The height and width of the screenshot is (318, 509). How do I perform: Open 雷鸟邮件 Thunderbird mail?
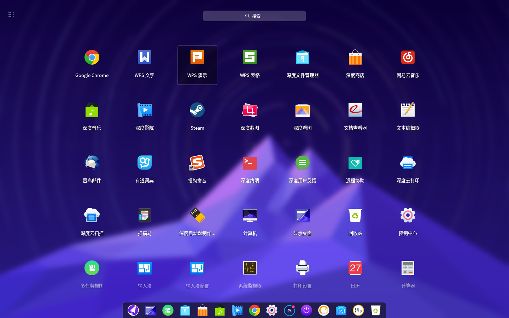92,170
